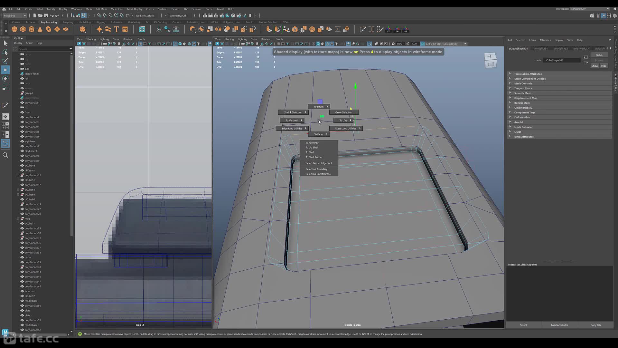Click the SVG import shelf icon
The height and width of the screenshot is (348, 618).
point(125,29)
